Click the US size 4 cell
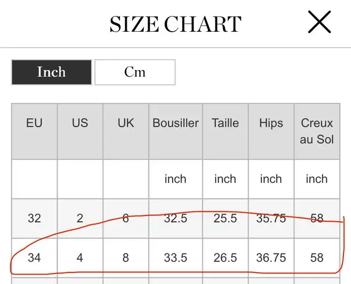 coord(80,258)
